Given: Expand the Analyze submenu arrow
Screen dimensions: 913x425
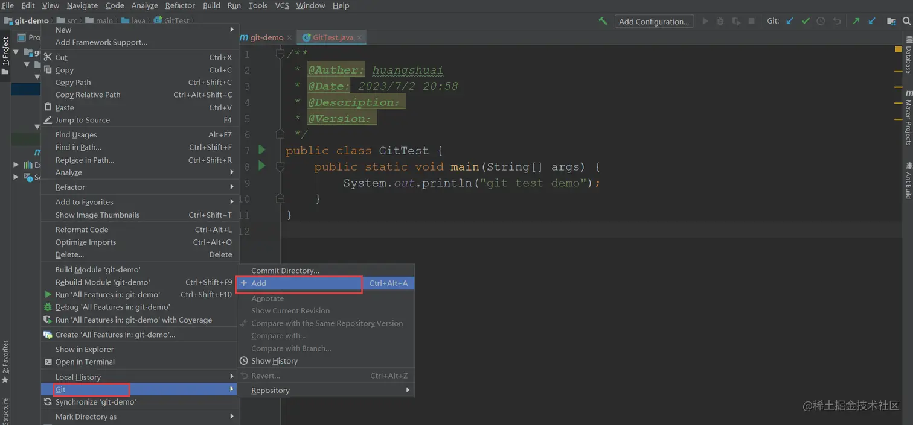Looking at the screenshot, I should 232,172.
